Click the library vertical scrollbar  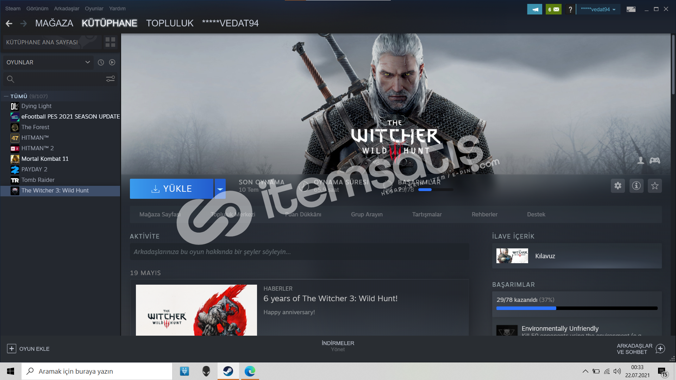click(x=673, y=64)
